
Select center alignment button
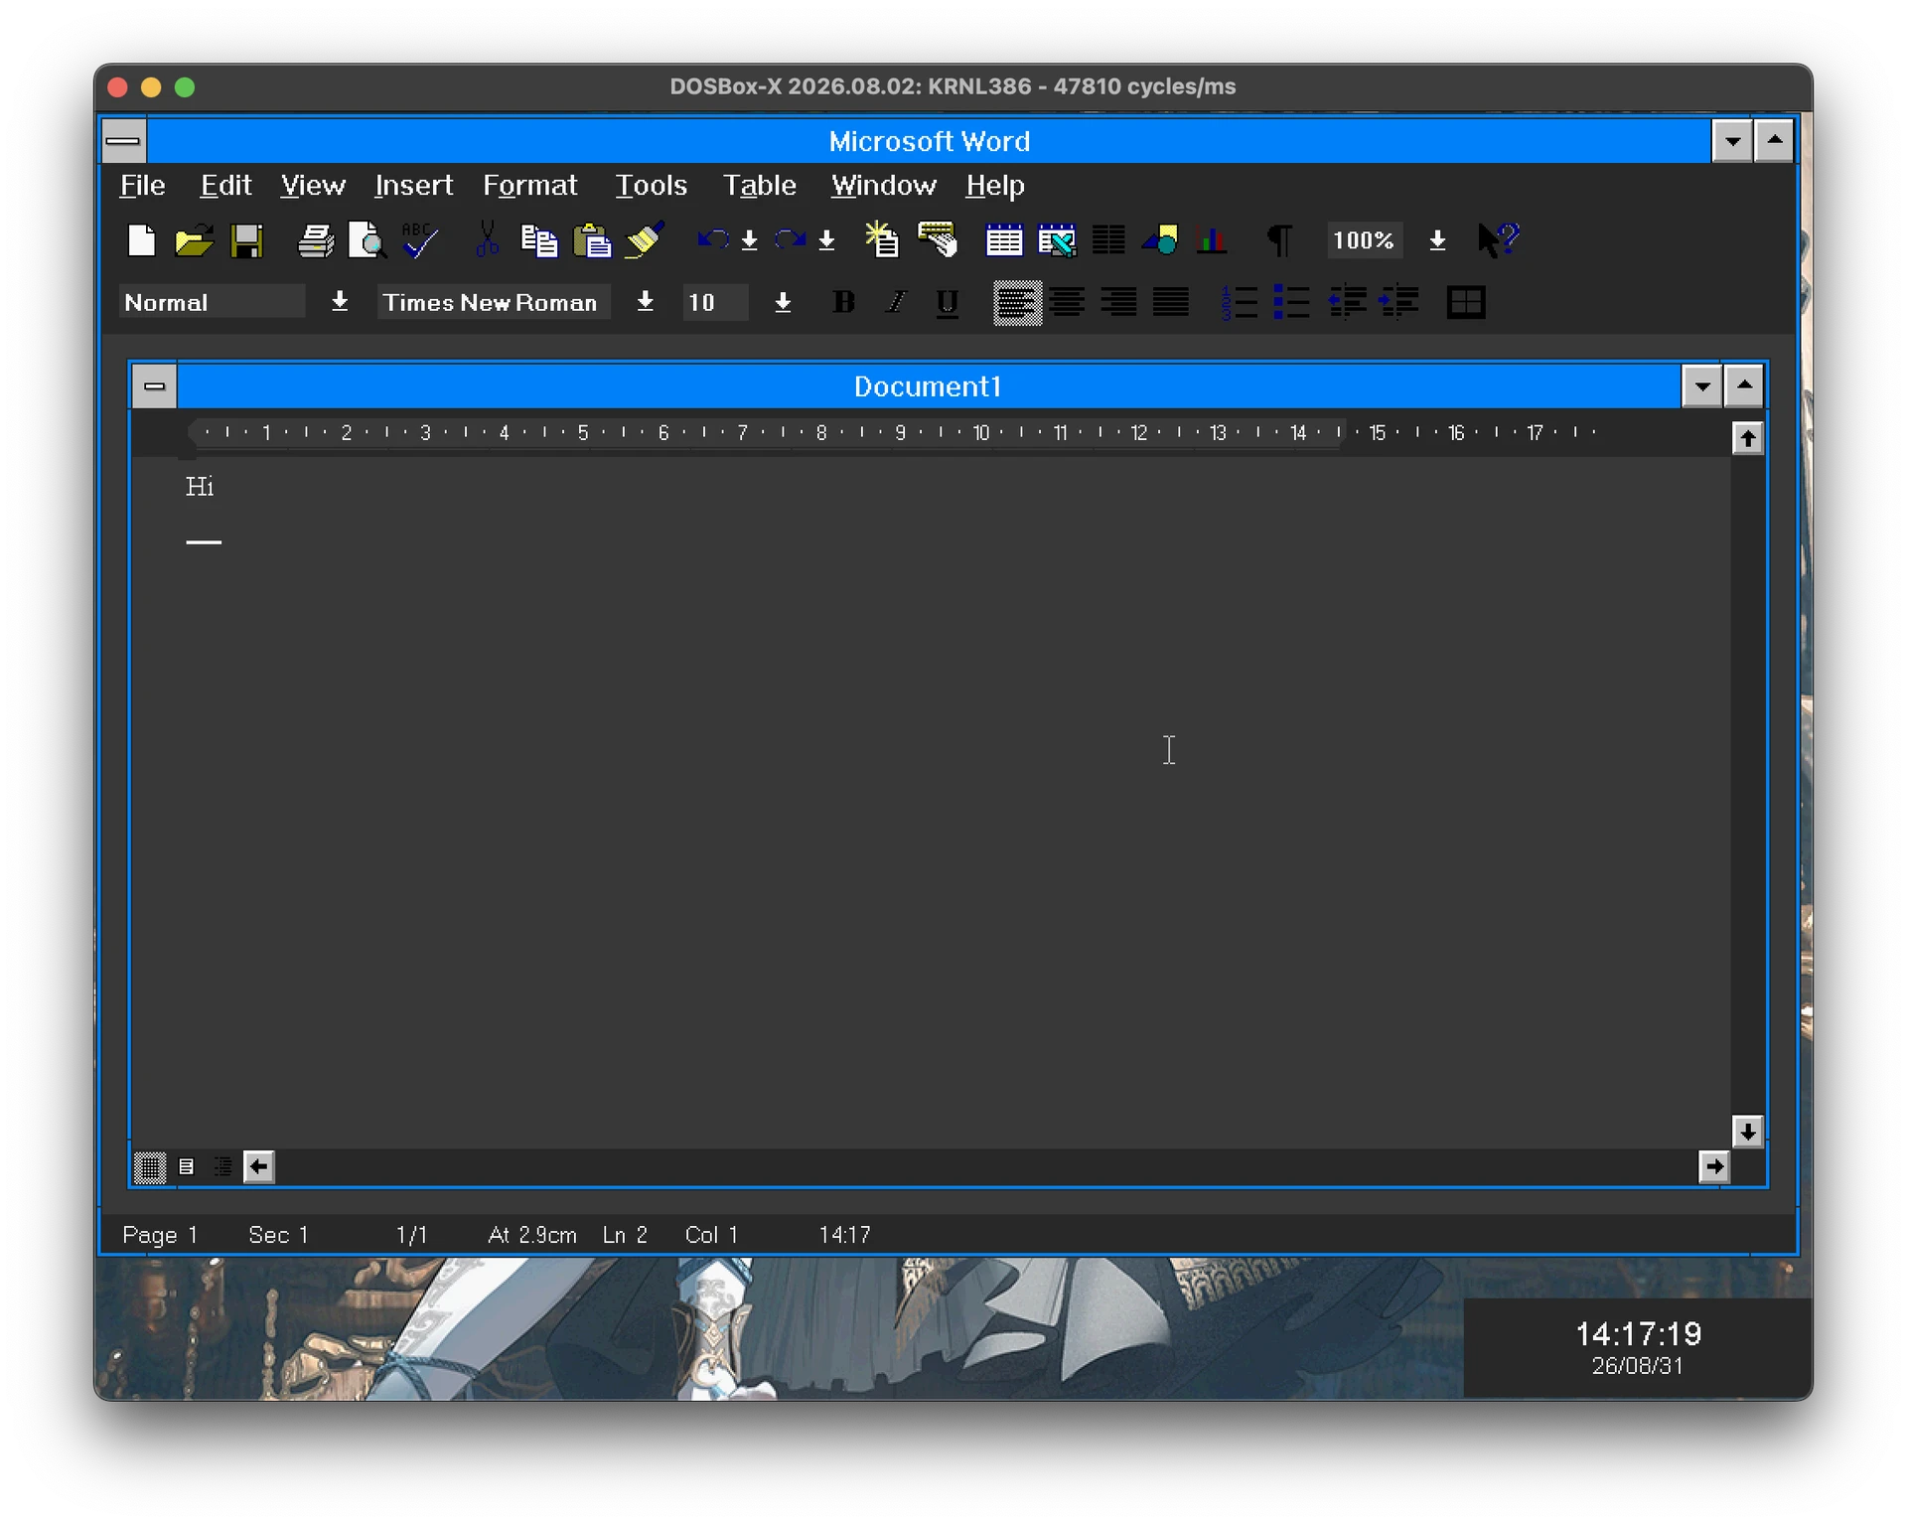click(x=1067, y=302)
